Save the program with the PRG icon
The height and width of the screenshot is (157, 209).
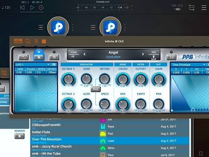pyautogui.click(x=154, y=55)
